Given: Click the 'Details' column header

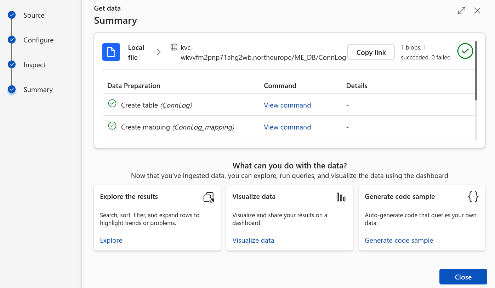Looking at the screenshot, I should 357,86.
